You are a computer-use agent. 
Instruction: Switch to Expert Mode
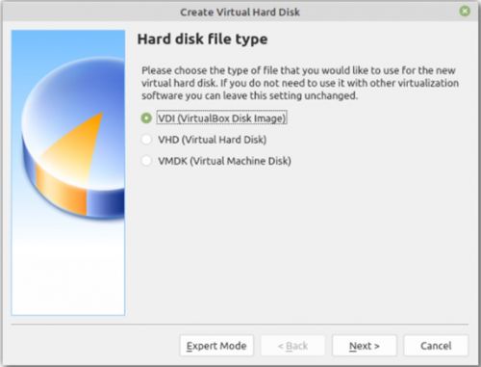click(216, 346)
